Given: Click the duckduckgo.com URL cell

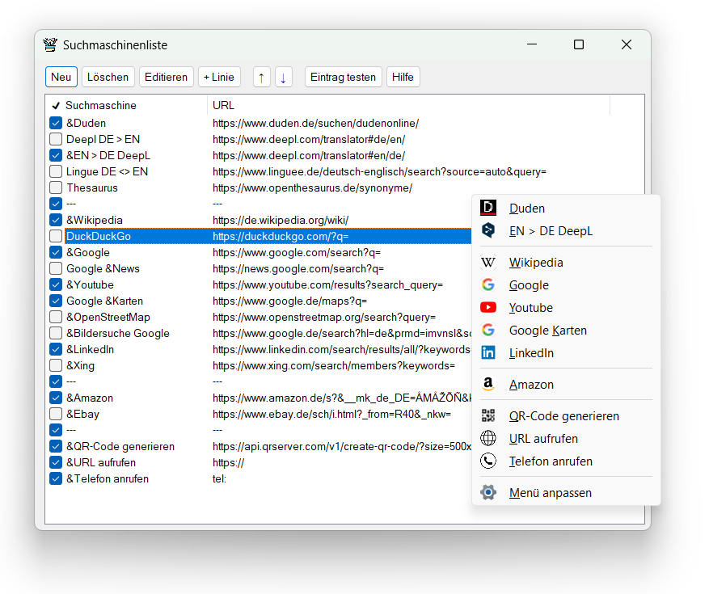Looking at the screenshot, I should (x=281, y=237).
